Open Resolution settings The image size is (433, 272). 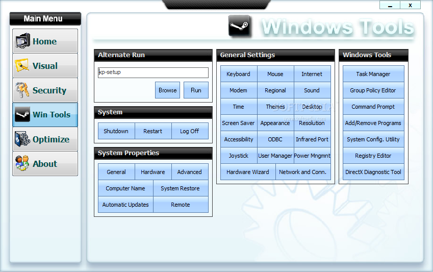(x=312, y=122)
